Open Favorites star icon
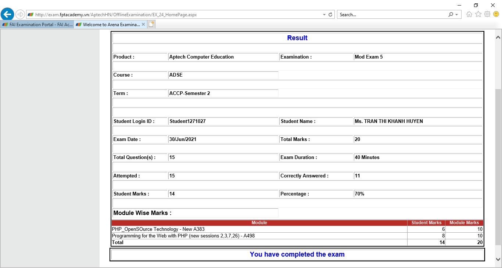502x268 pixels. pos(478,14)
